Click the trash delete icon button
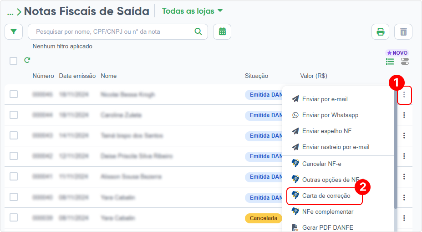This screenshot has width=422, height=232. [403, 32]
